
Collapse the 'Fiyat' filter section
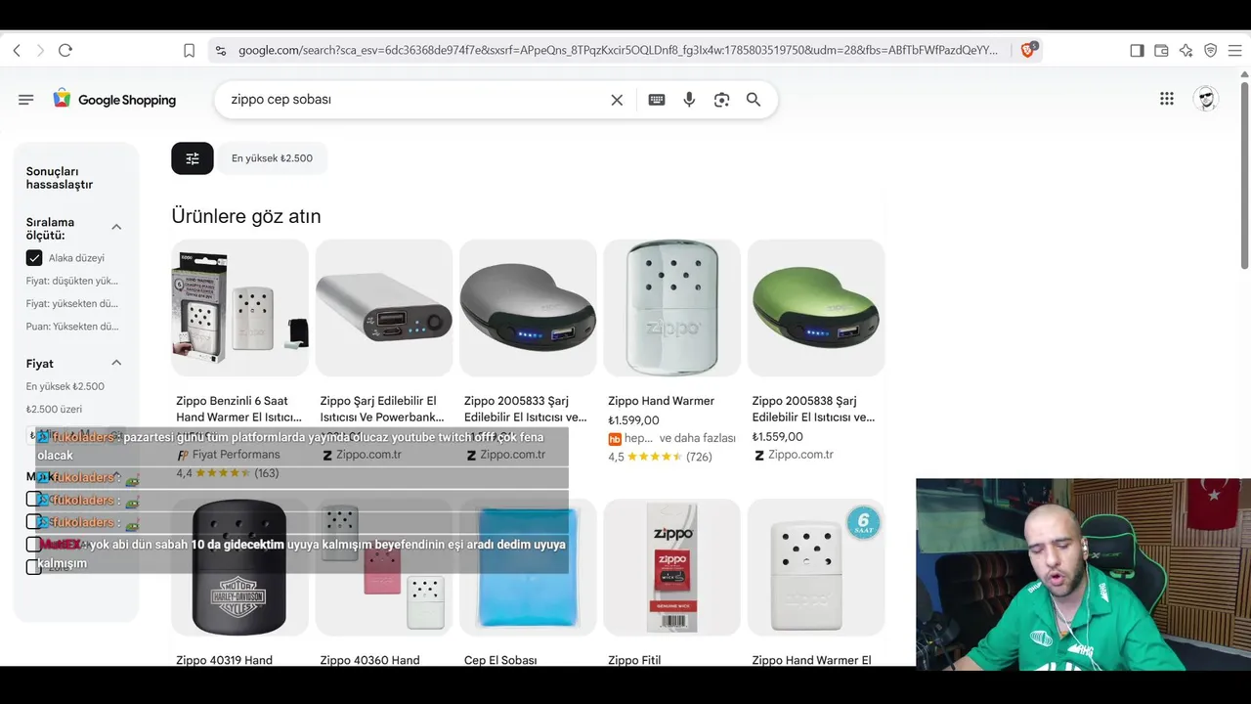116,363
